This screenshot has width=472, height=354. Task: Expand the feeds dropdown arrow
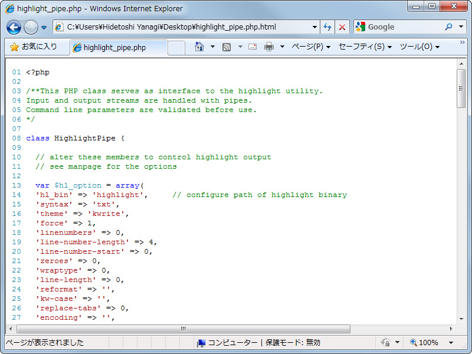click(x=240, y=47)
